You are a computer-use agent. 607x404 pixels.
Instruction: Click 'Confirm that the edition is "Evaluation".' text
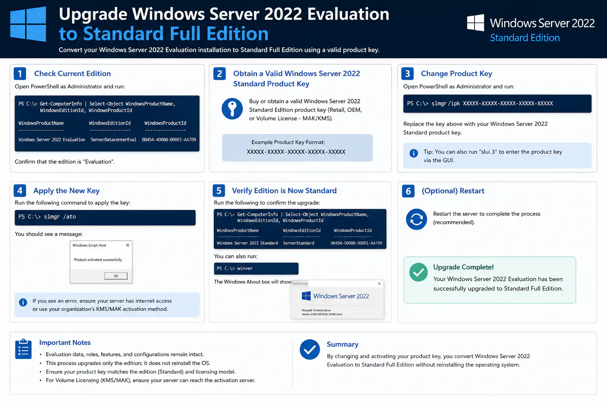[65, 162]
